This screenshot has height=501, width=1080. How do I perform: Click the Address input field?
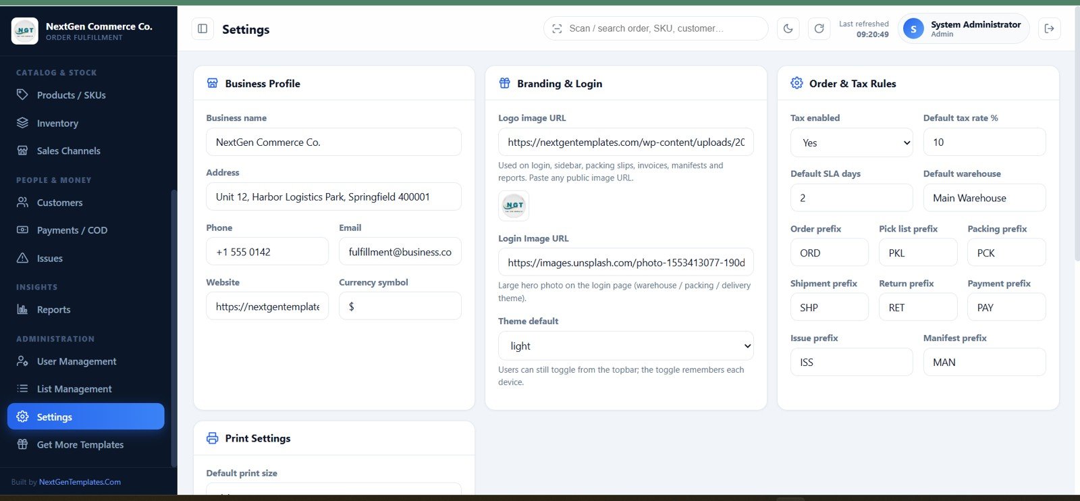tap(333, 196)
